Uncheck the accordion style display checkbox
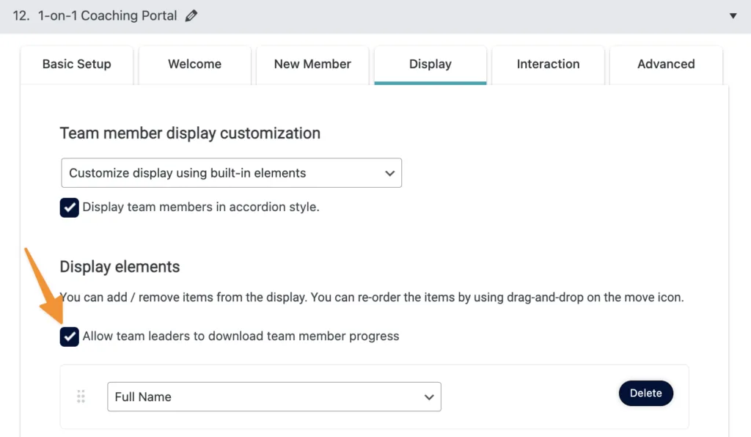This screenshot has height=437, width=751. click(70, 208)
